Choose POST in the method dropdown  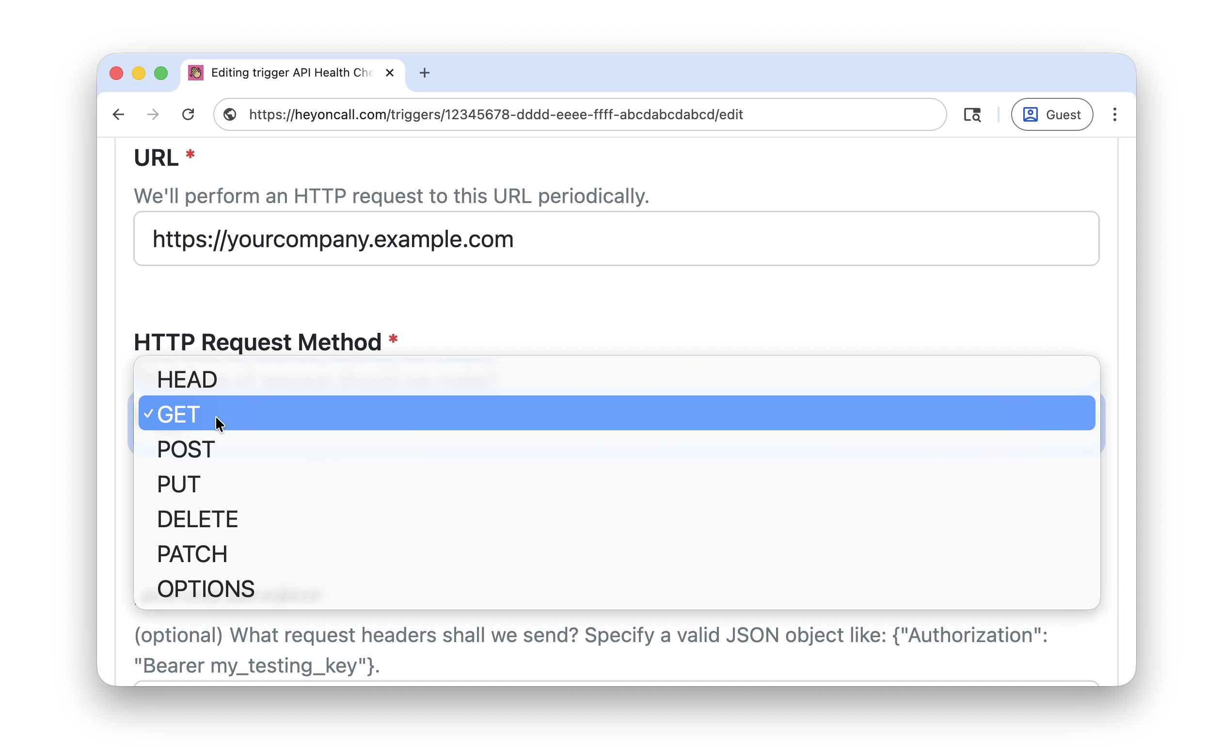(x=185, y=449)
